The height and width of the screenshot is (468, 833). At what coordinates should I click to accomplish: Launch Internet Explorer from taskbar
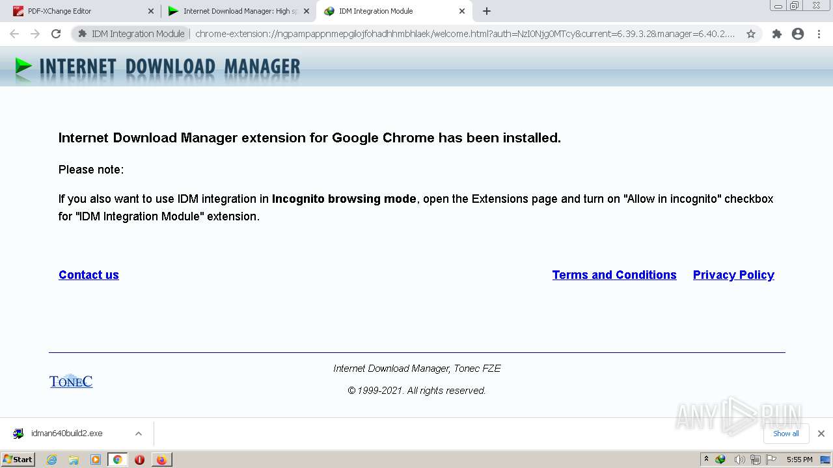coord(51,460)
